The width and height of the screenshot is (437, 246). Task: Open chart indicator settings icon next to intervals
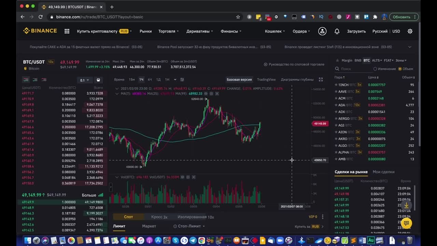coord(182,80)
